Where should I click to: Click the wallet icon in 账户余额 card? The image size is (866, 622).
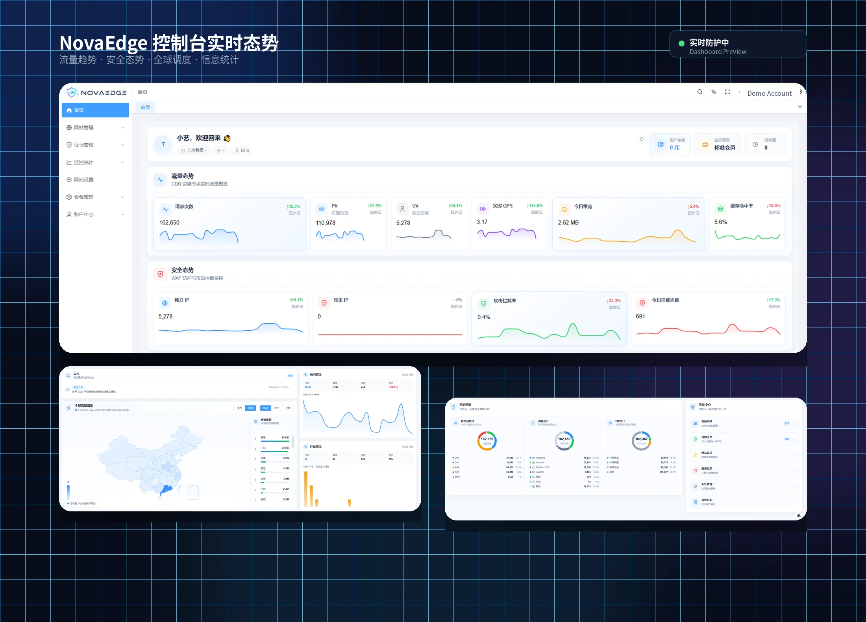coord(661,144)
